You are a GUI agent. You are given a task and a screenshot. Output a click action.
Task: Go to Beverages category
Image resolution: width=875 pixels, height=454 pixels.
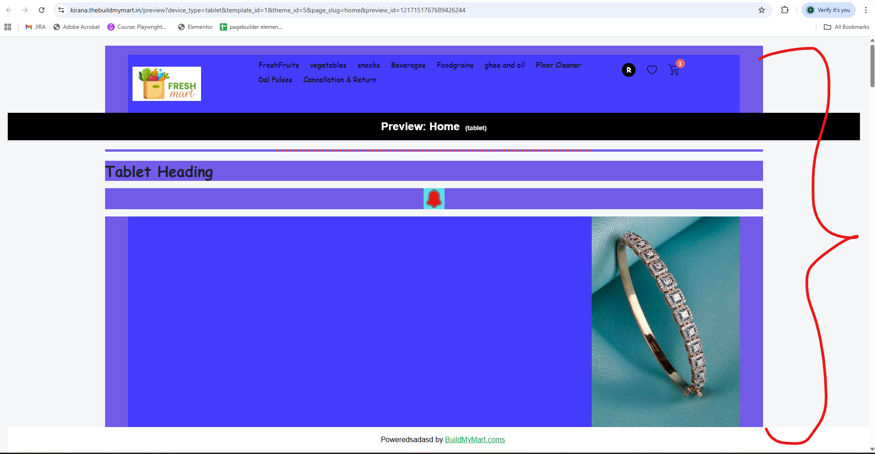408,65
